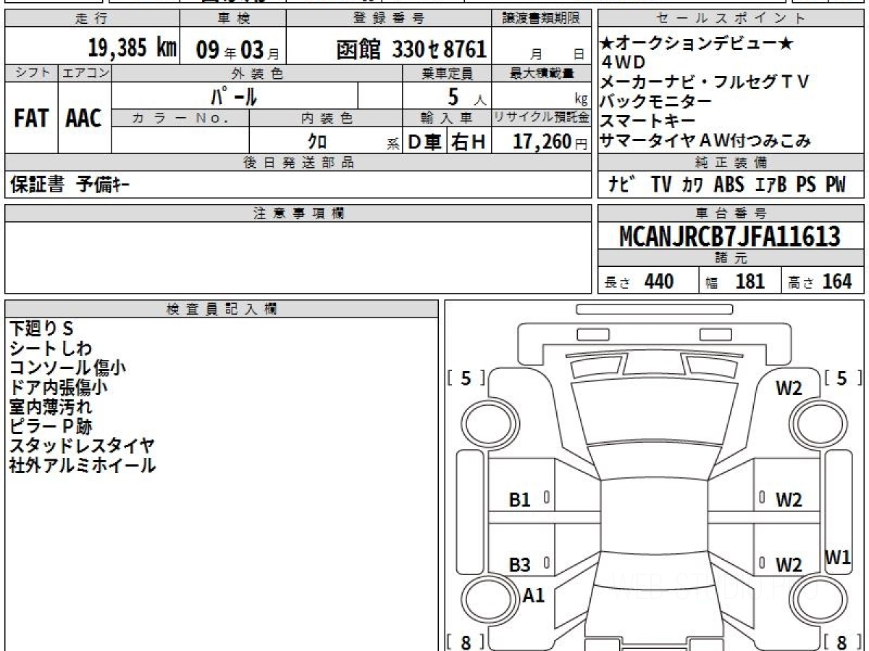Screen dimensions: 869x651
Task: Select the length value 440
Action: 659,281
